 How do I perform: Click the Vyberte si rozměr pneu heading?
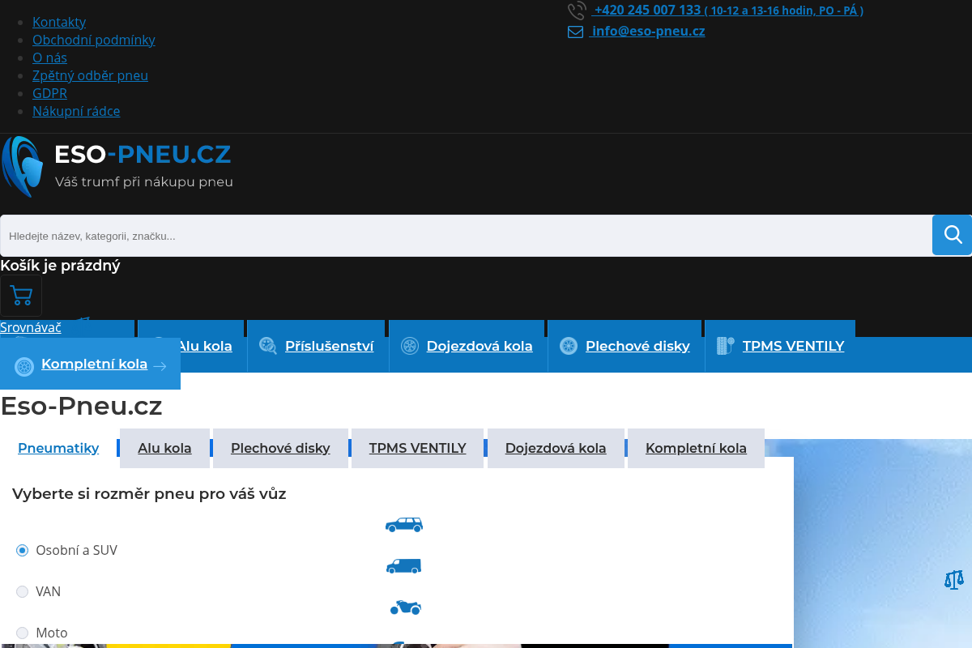(x=149, y=493)
